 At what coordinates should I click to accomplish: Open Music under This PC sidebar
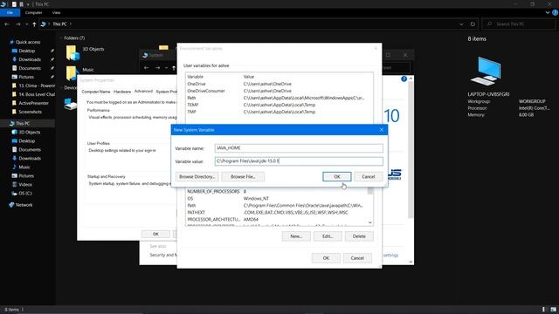click(x=24, y=167)
